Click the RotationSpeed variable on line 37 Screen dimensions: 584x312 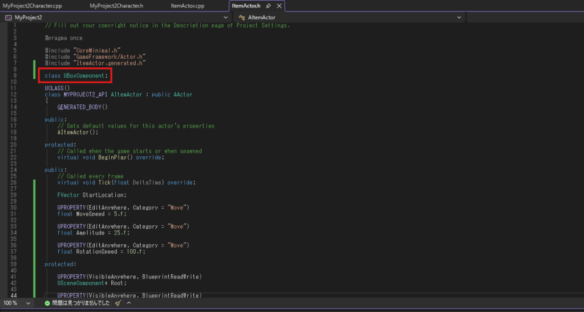click(96, 252)
